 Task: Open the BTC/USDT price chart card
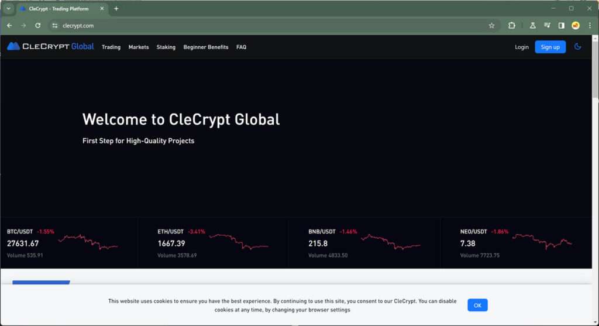pyautogui.click(x=69, y=243)
